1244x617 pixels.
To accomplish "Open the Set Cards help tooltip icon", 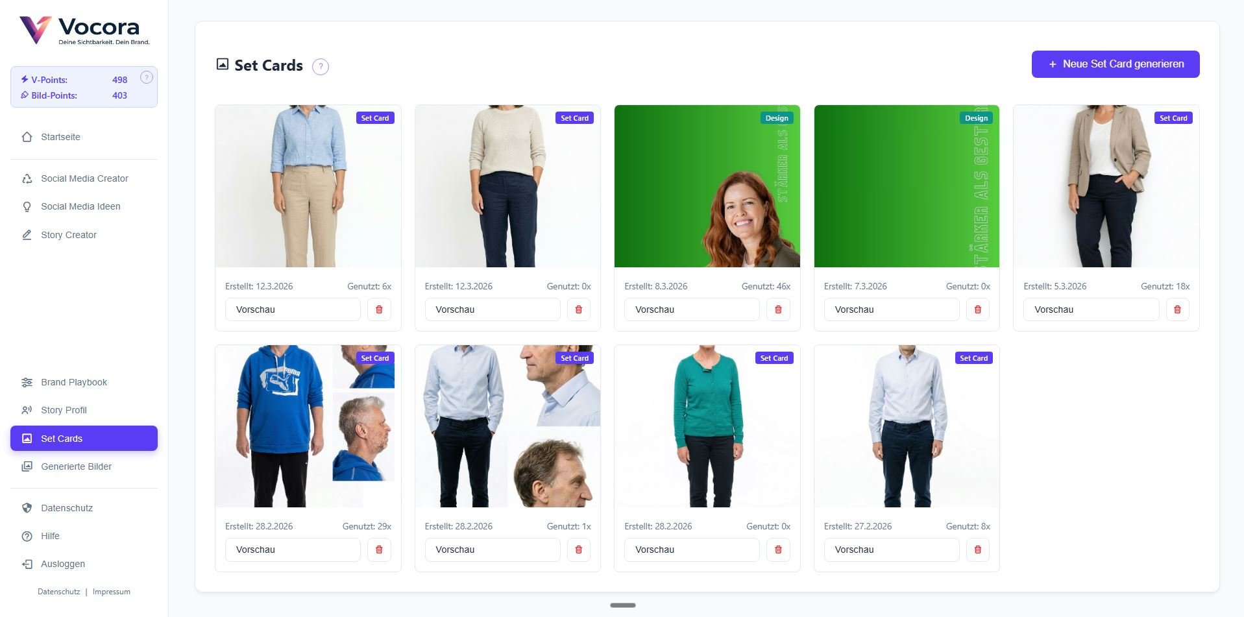I will pyautogui.click(x=321, y=66).
